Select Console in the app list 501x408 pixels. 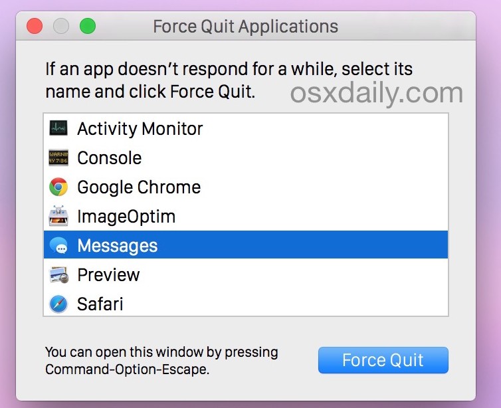(110, 158)
